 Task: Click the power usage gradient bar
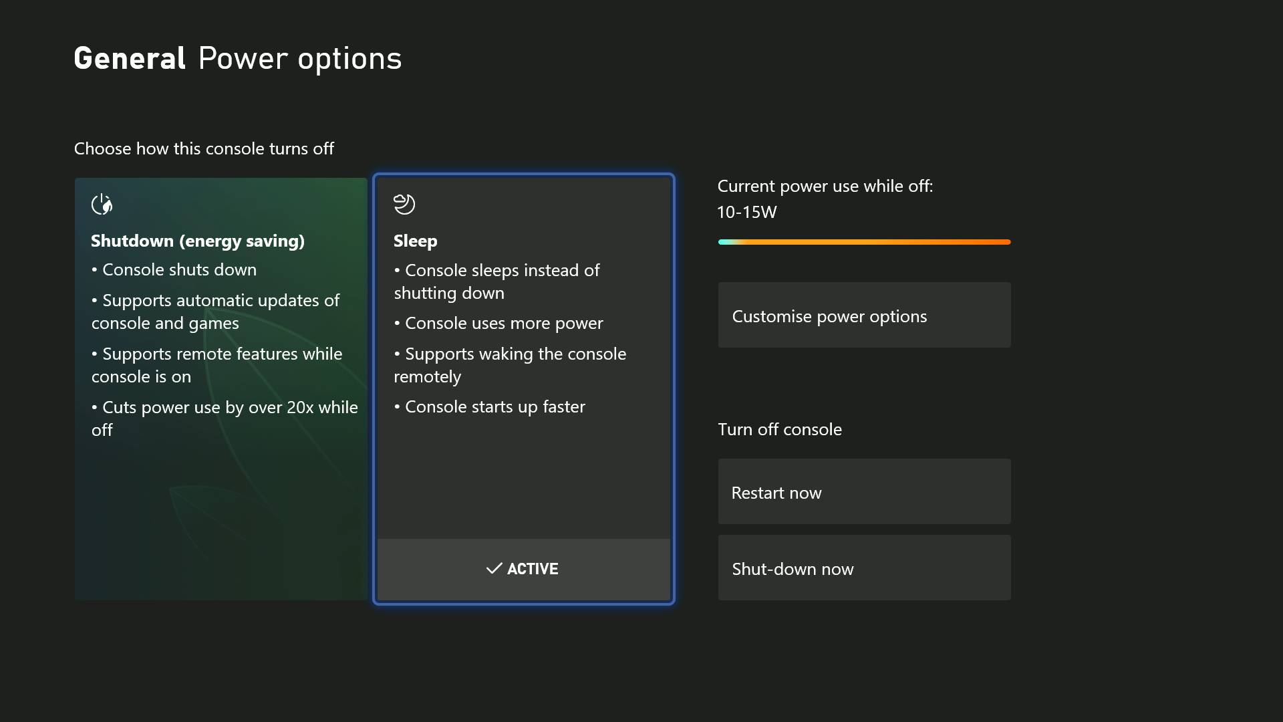coord(863,242)
